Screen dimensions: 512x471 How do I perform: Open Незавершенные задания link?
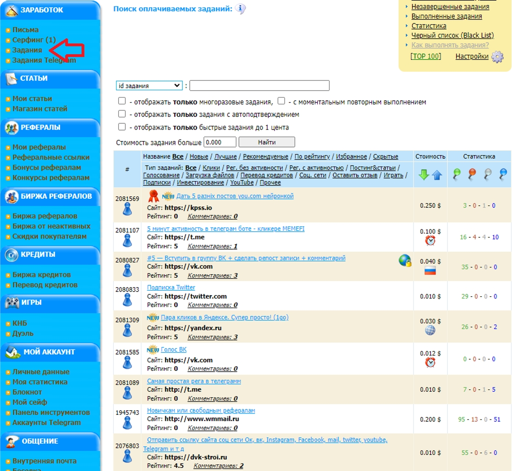point(450,6)
